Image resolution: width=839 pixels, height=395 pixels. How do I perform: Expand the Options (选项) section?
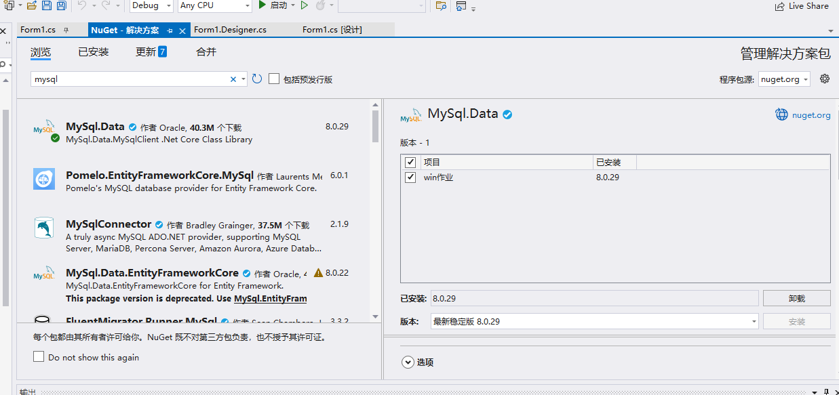point(408,362)
